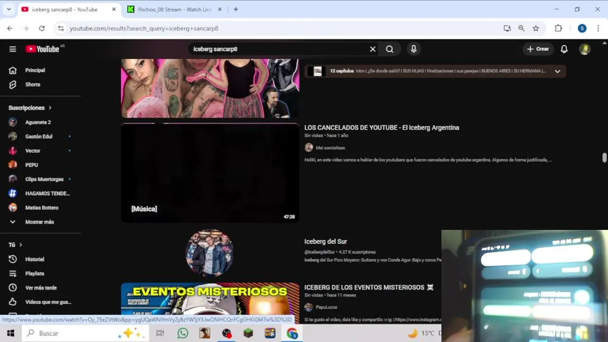This screenshot has width=608, height=342.
Task: Click the page vertical scrollbar thumb
Action: pyautogui.click(x=604, y=158)
